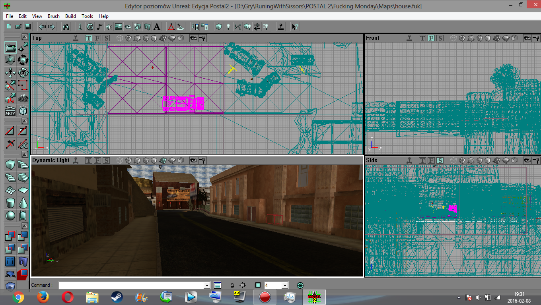Open the Music browser note icon
The height and width of the screenshot is (305, 541).
[x=99, y=27]
